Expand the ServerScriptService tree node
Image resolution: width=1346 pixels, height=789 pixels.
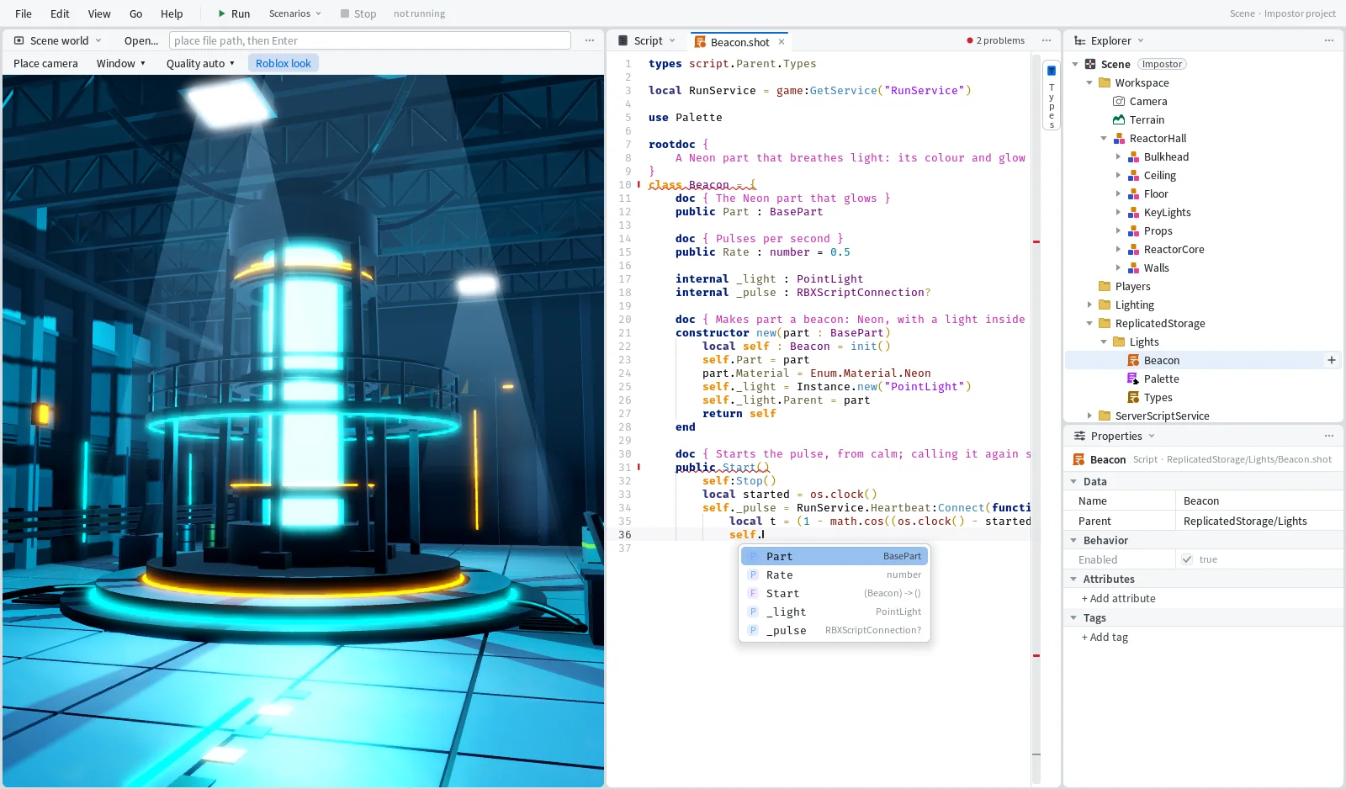(1089, 416)
